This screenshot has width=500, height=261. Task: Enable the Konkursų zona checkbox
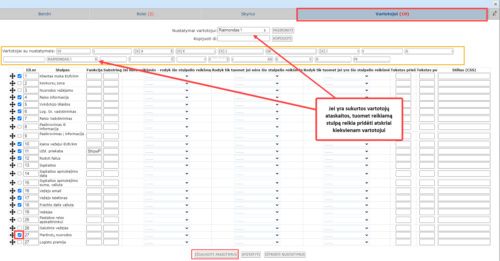tap(20, 83)
